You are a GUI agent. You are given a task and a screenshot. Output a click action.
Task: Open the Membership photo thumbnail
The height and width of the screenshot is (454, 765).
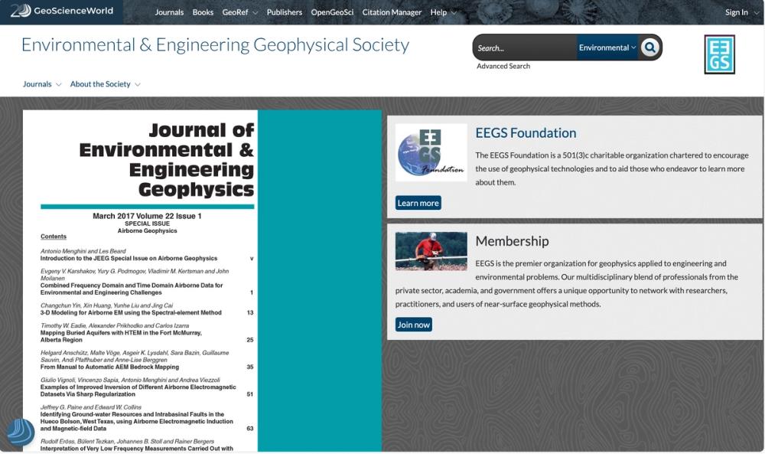pos(431,251)
